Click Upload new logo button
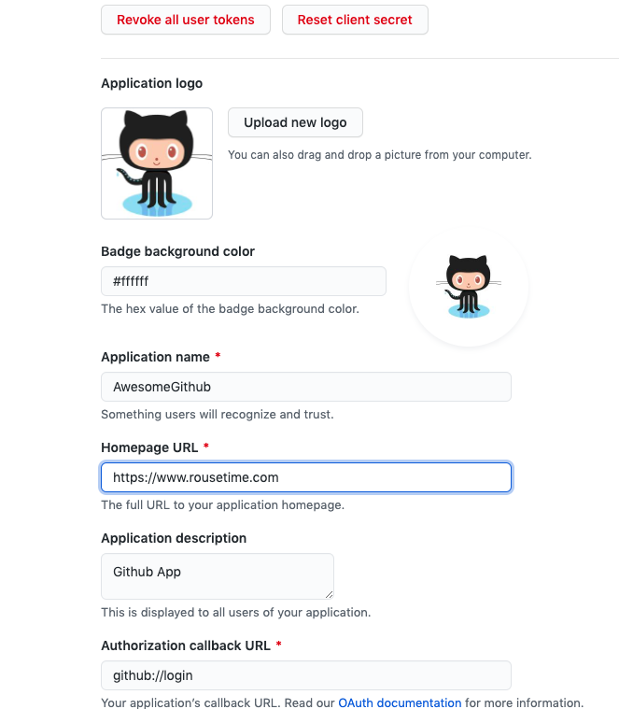Viewport: 619px width, 709px height. 295,122
